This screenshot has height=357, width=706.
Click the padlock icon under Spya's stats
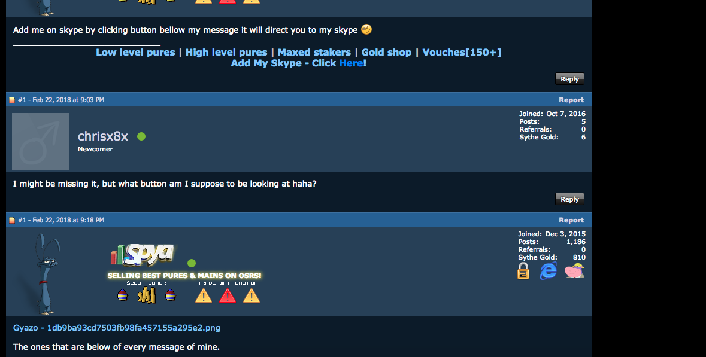pos(523,271)
